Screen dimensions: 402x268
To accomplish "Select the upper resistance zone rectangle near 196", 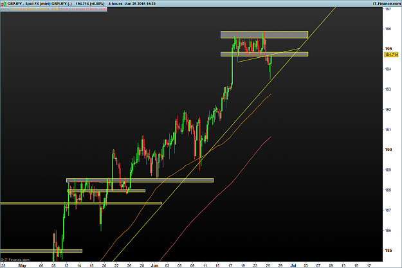I will [264, 35].
